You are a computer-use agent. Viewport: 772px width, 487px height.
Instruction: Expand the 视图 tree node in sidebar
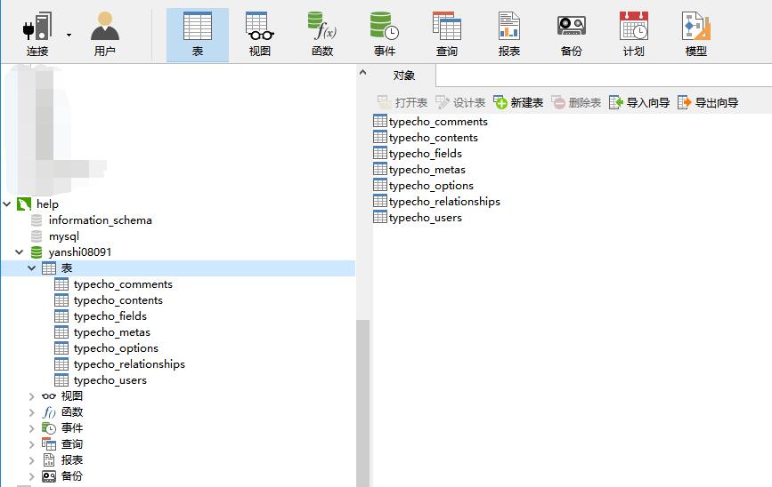coord(32,396)
